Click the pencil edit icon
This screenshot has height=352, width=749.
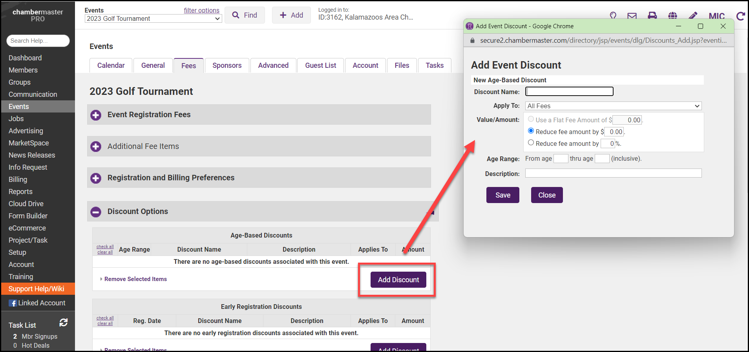click(693, 16)
